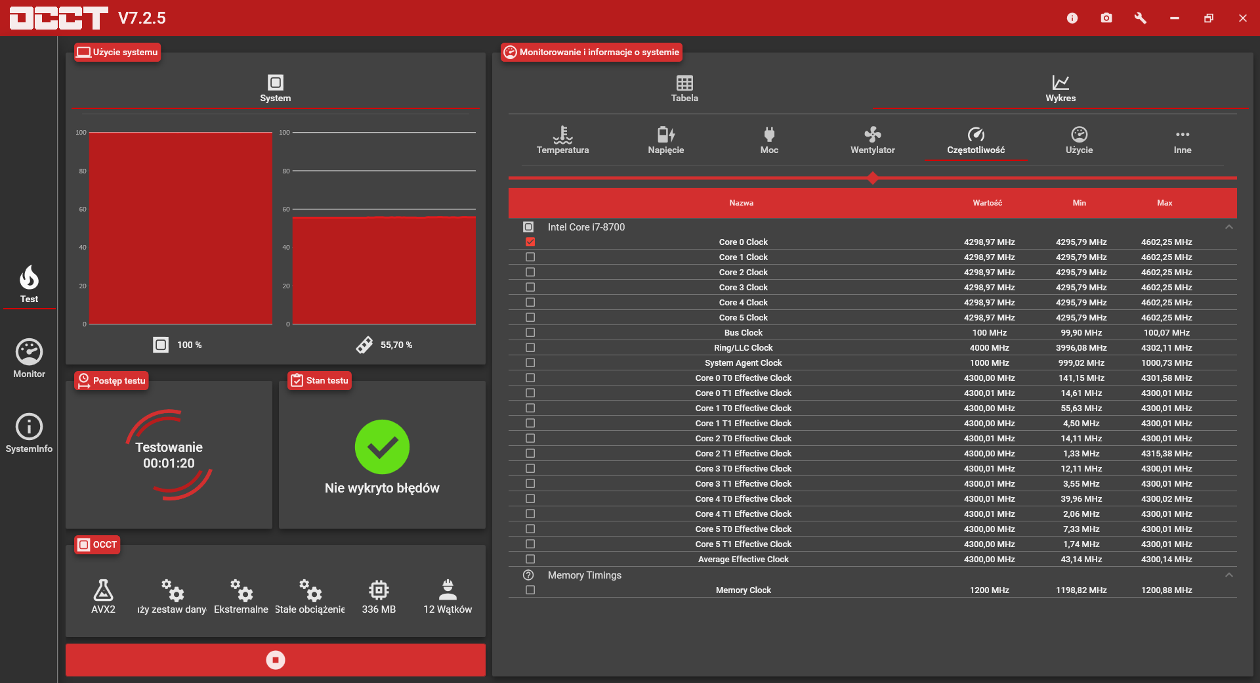Click the red diamond slider handle
The height and width of the screenshot is (683, 1260).
[873, 178]
